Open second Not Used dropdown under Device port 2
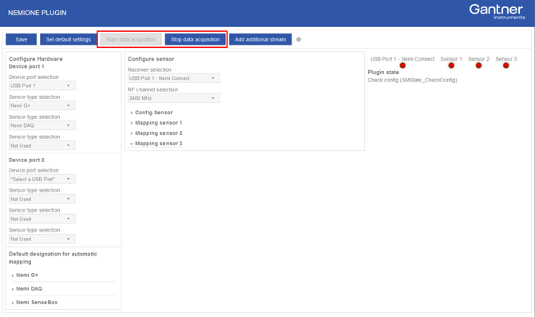Image resolution: width=535 pixels, height=317 pixels. 42,219
